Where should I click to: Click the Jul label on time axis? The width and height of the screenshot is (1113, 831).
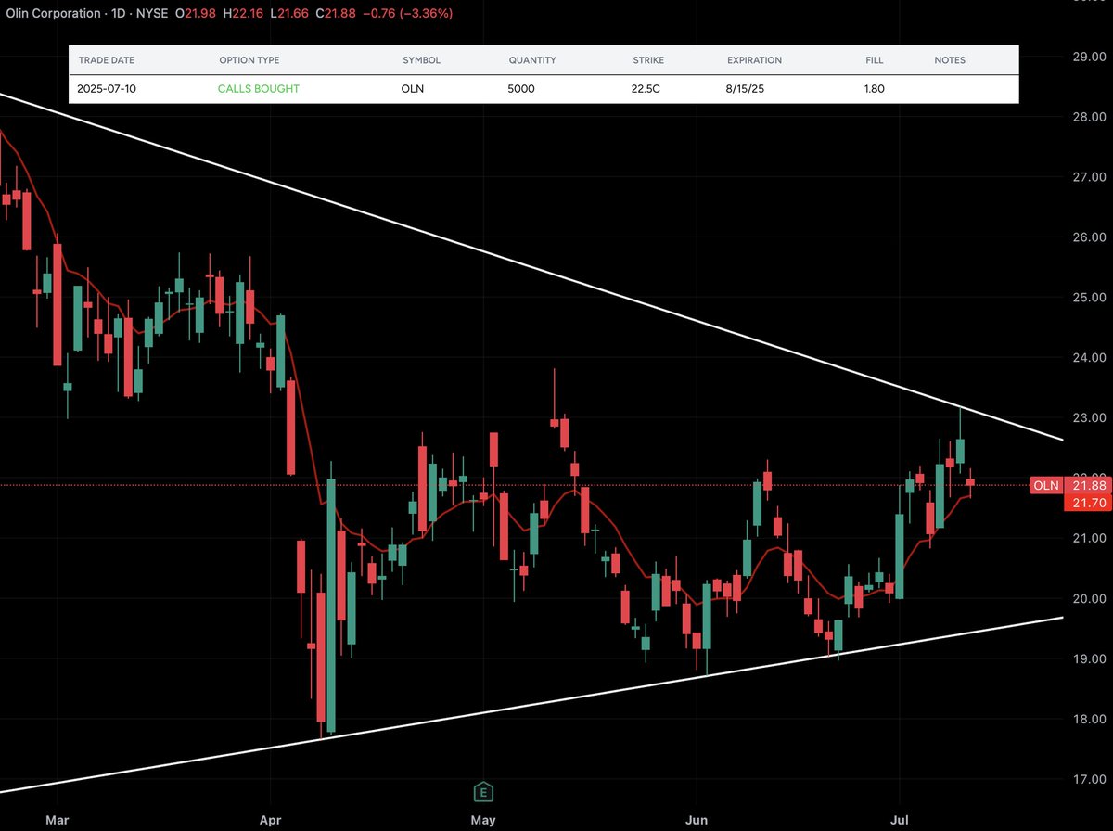pyautogui.click(x=899, y=820)
